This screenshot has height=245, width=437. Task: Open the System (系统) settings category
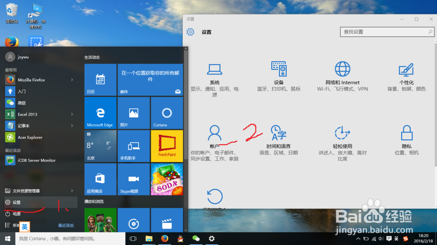pyautogui.click(x=214, y=79)
